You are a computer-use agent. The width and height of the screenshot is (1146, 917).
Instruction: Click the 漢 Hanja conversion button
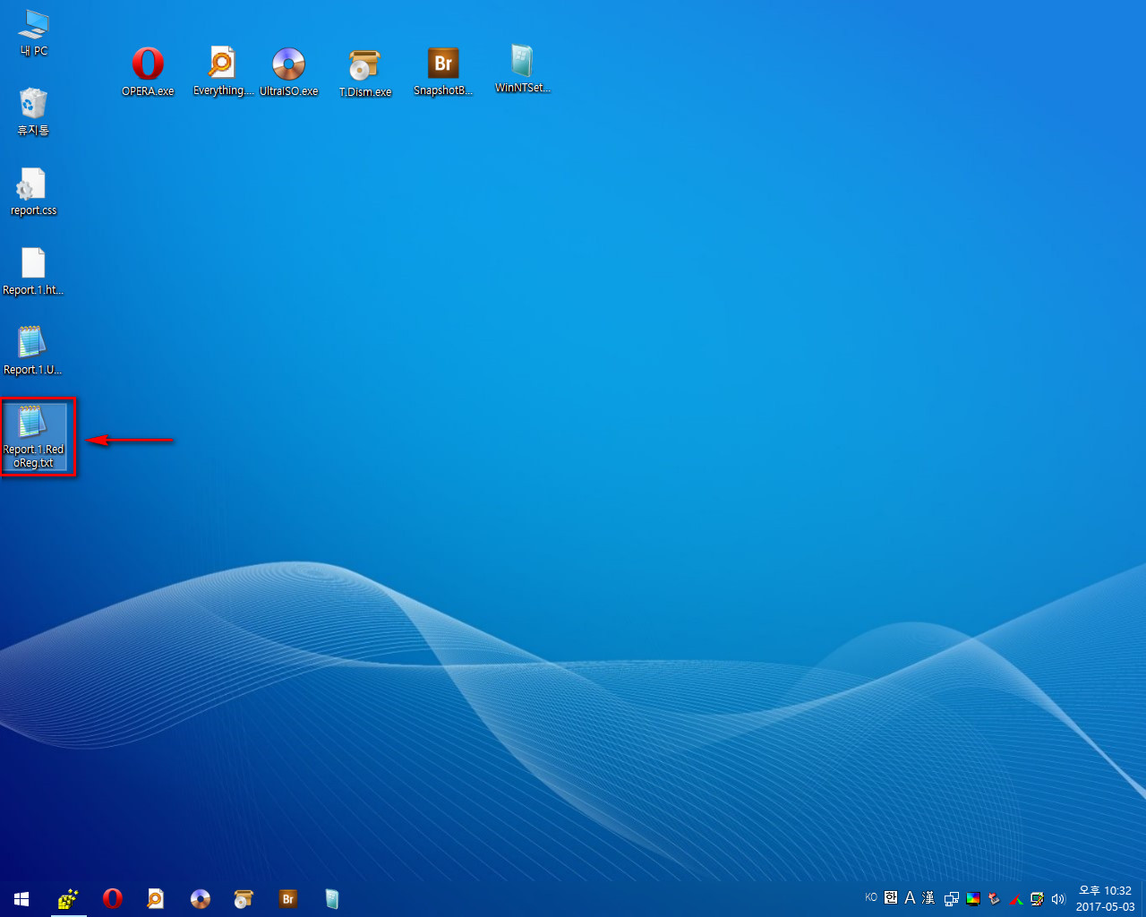point(928,897)
